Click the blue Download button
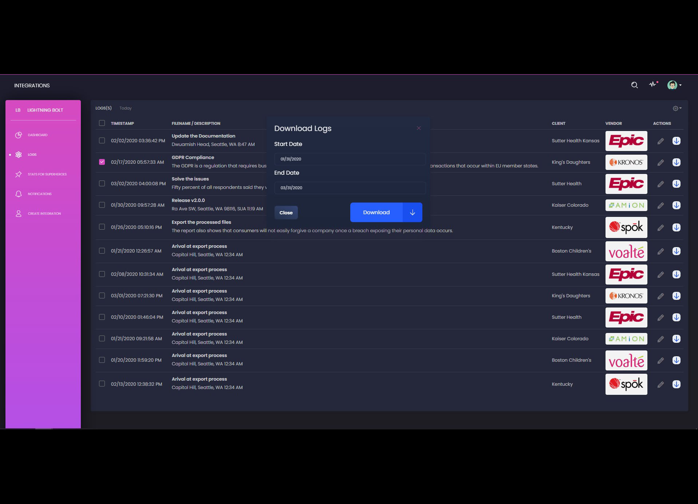Image resolution: width=698 pixels, height=504 pixels. (376, 213)
